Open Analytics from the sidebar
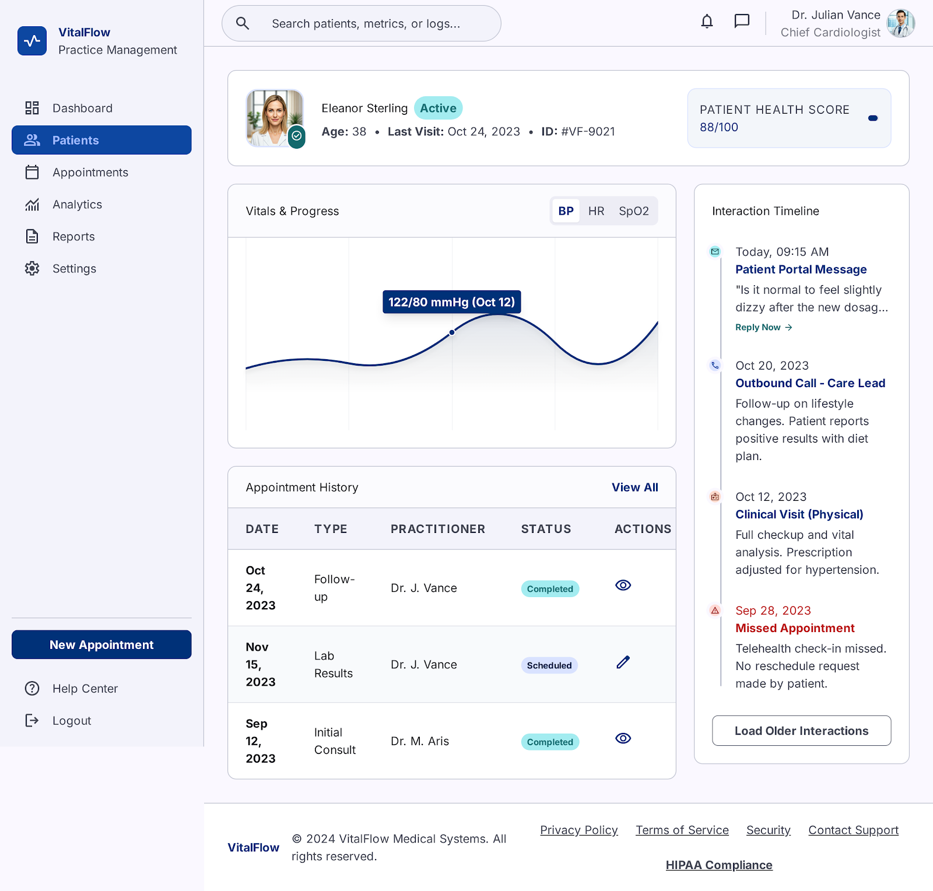The image size is (933, 891). coord(101,204)
